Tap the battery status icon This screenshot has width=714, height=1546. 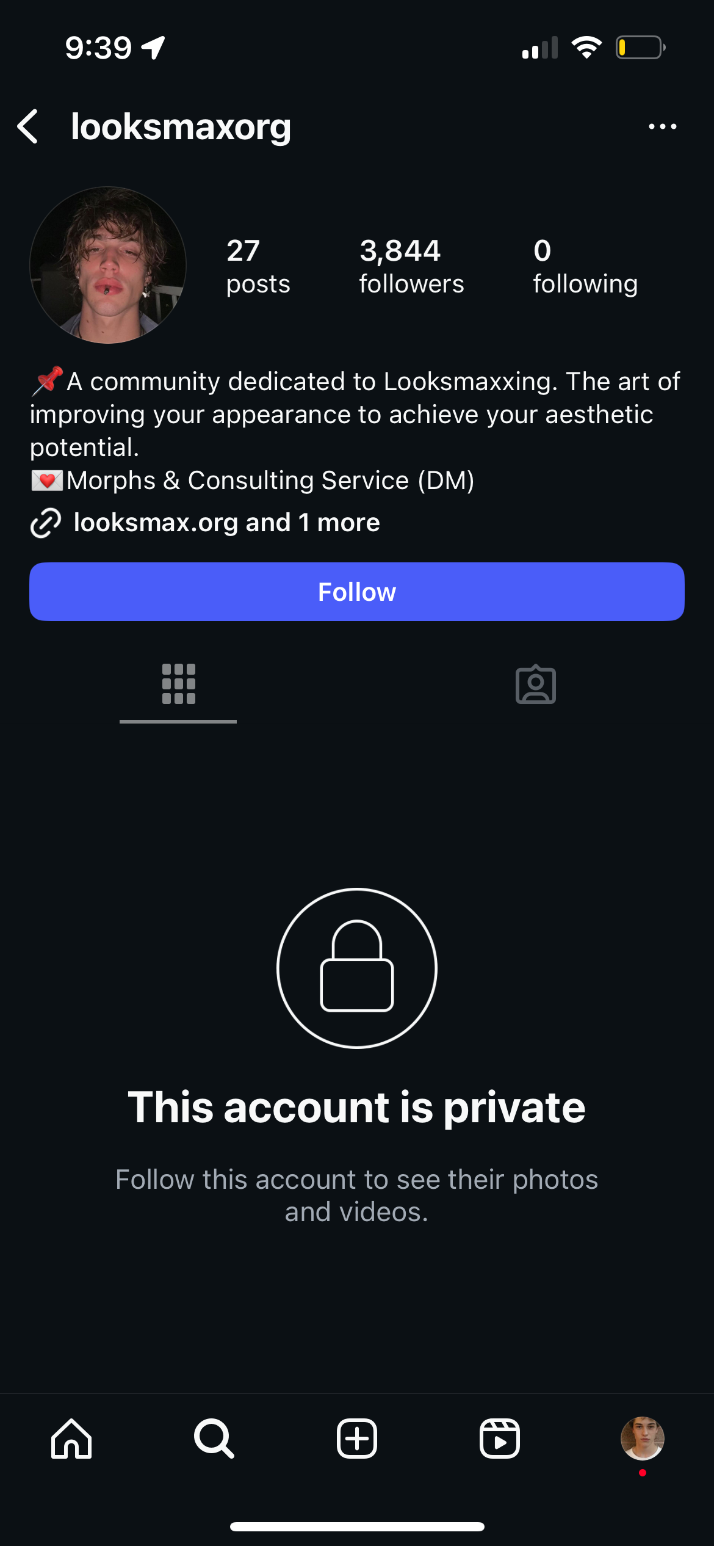click(640, 48)
